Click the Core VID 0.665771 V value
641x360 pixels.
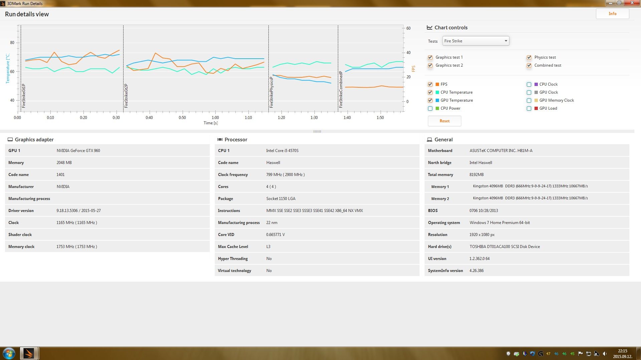(275, 235)
